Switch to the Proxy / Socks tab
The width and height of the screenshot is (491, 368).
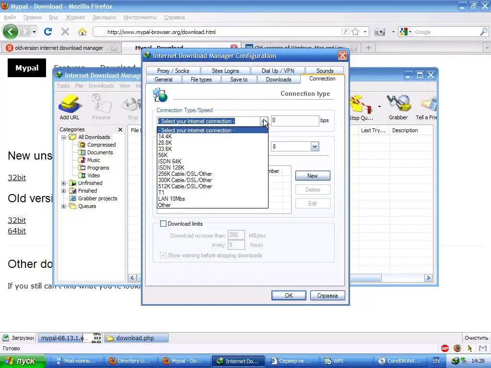[x=173, y=71]
